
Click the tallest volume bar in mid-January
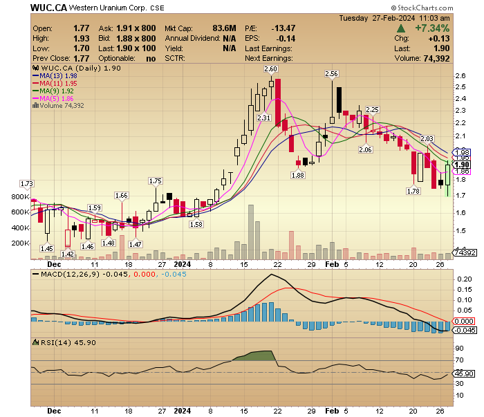(x=251, y=232)
